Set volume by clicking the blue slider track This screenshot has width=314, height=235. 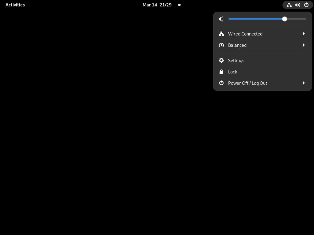pos(255,19)
